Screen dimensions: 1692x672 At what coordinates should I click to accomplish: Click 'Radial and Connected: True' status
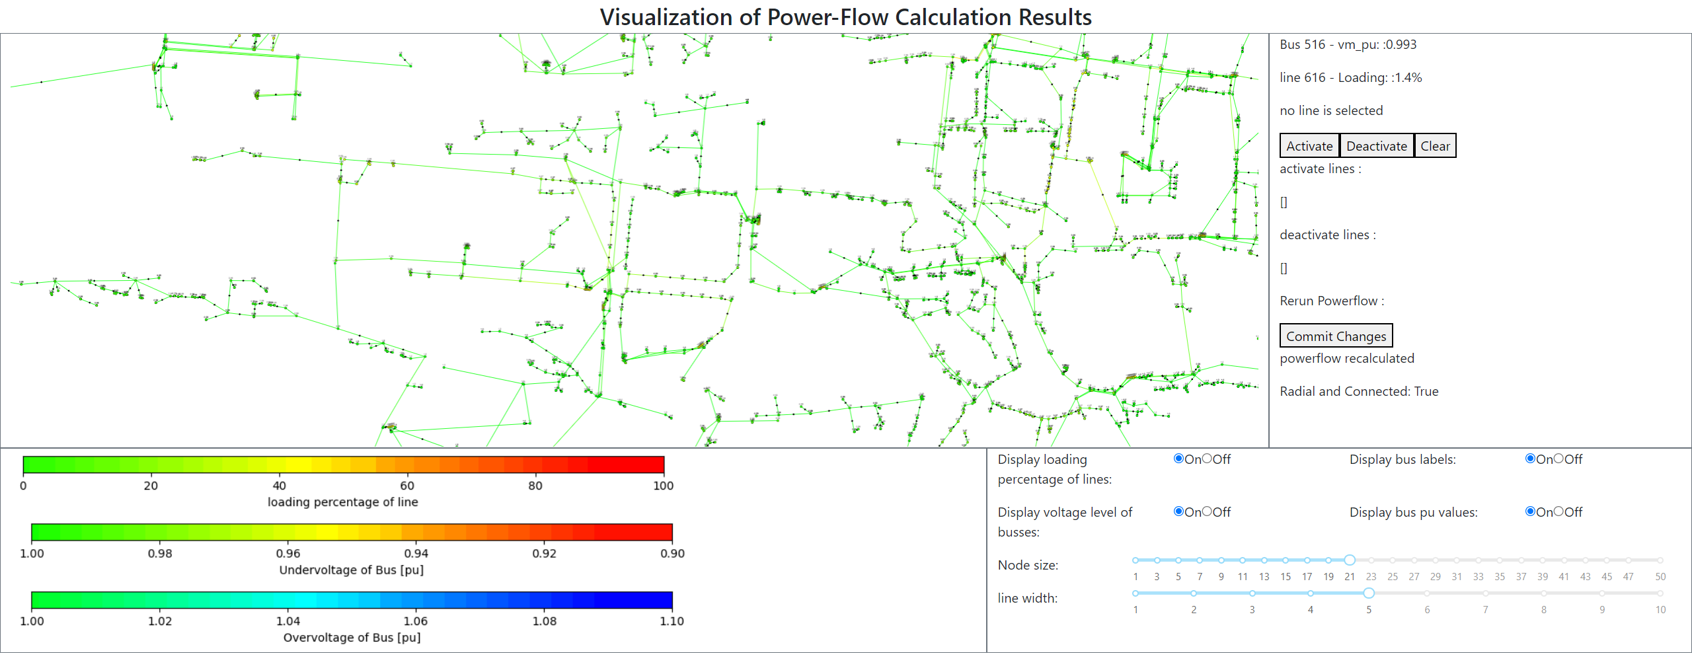pos(1359,391)
